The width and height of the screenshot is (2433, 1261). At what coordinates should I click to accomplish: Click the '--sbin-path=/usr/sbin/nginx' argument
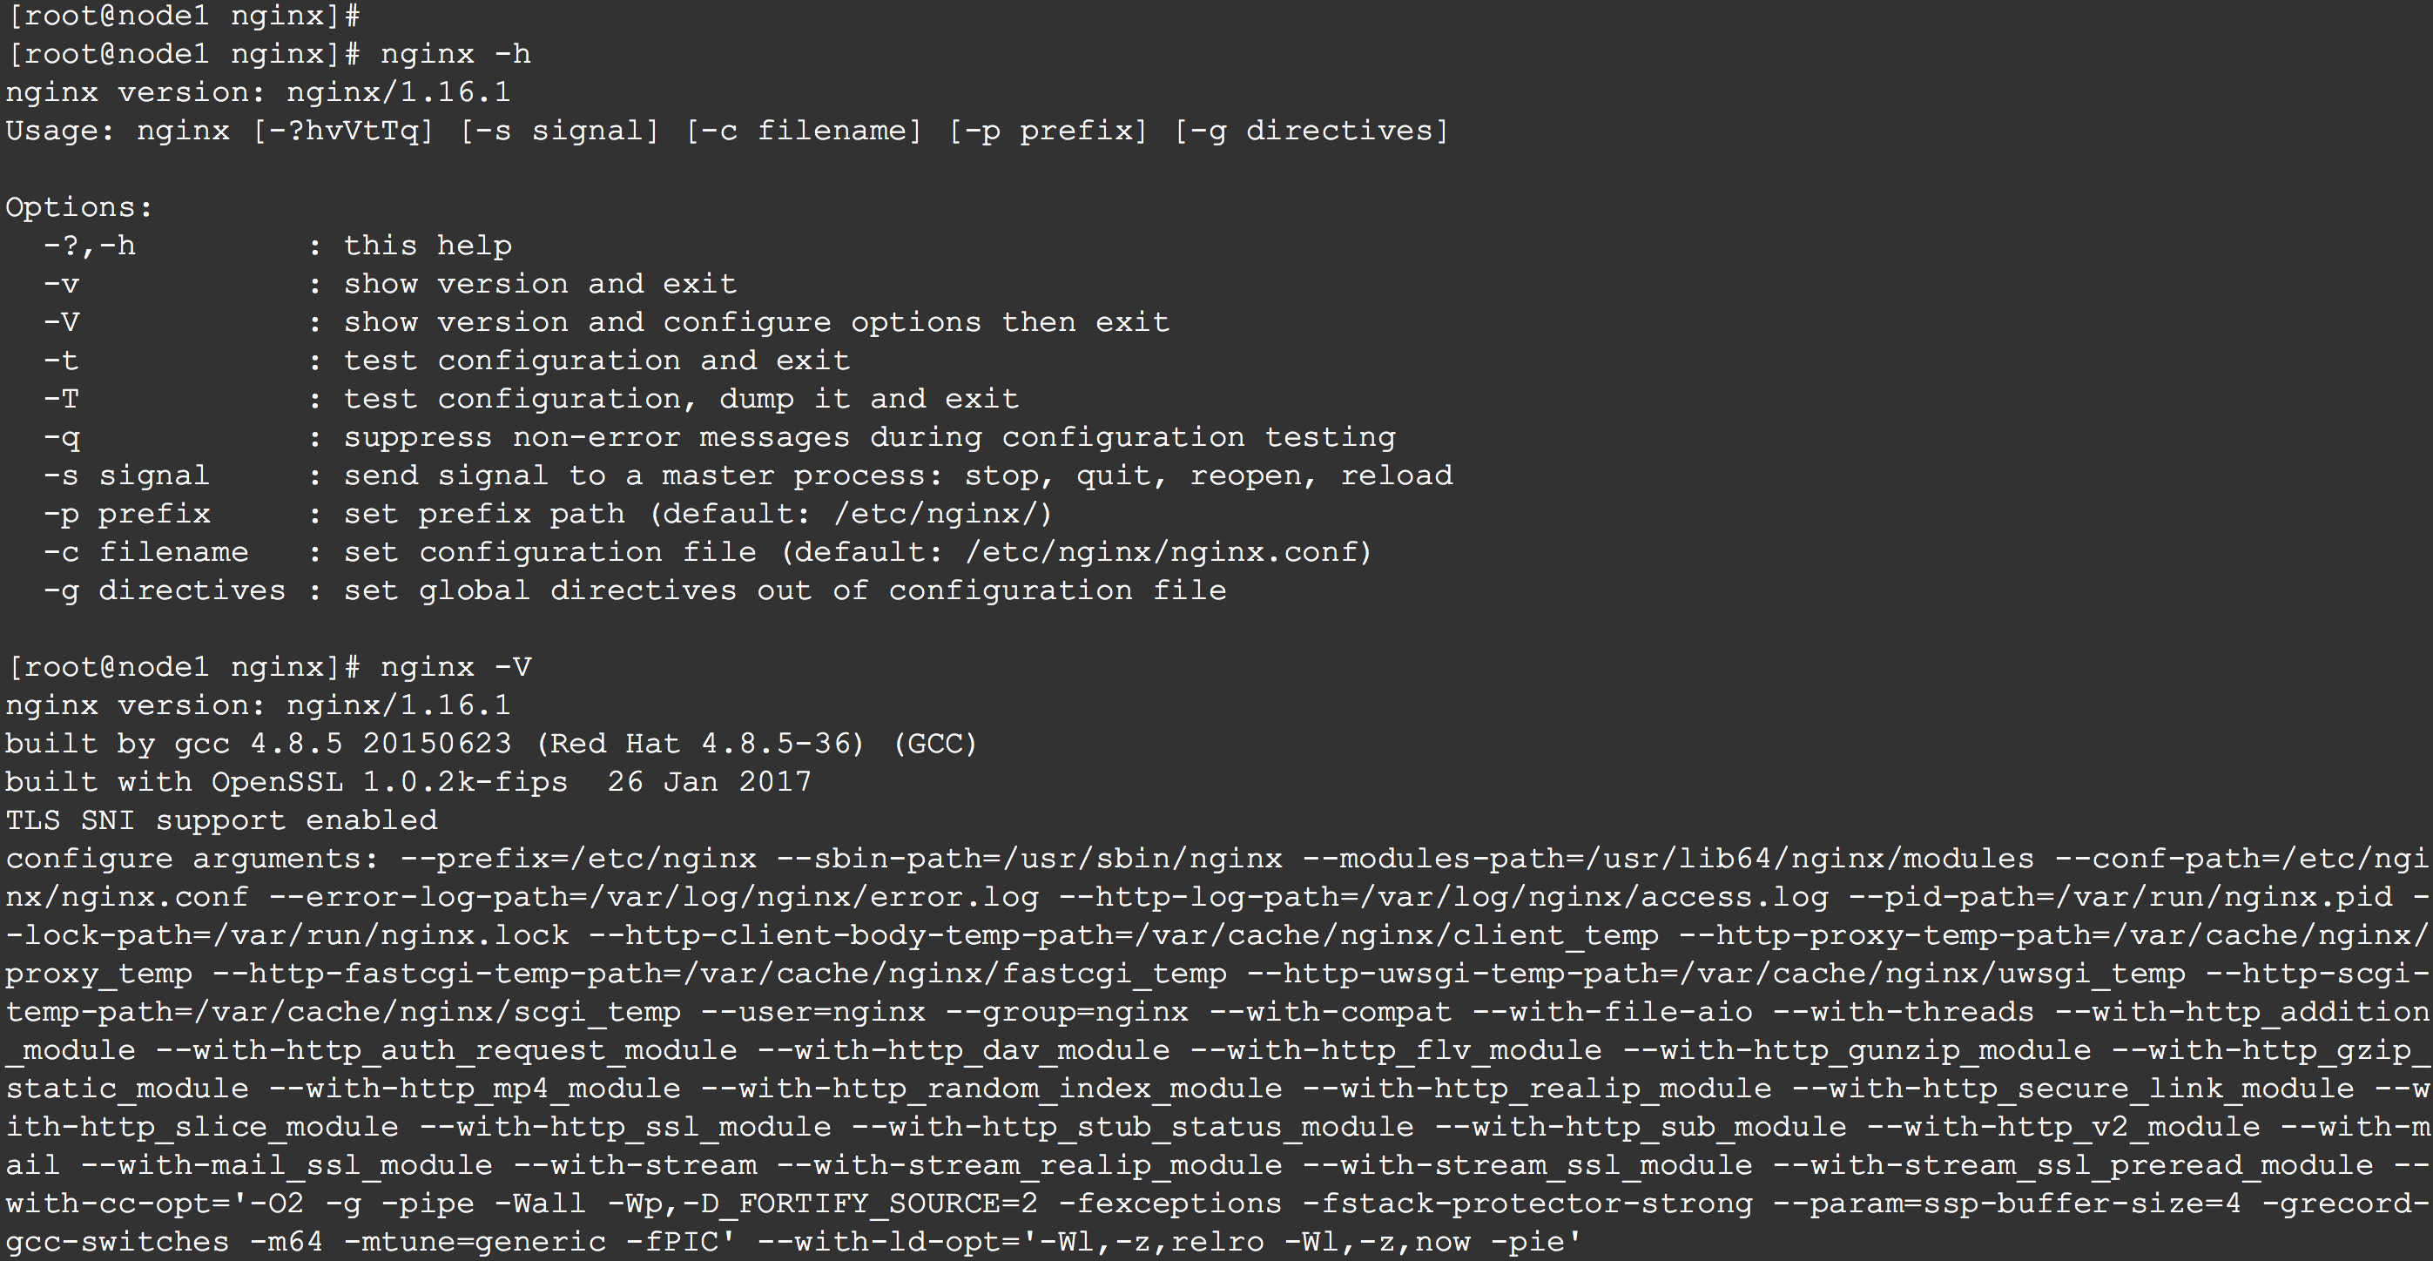coord(1029,859)
